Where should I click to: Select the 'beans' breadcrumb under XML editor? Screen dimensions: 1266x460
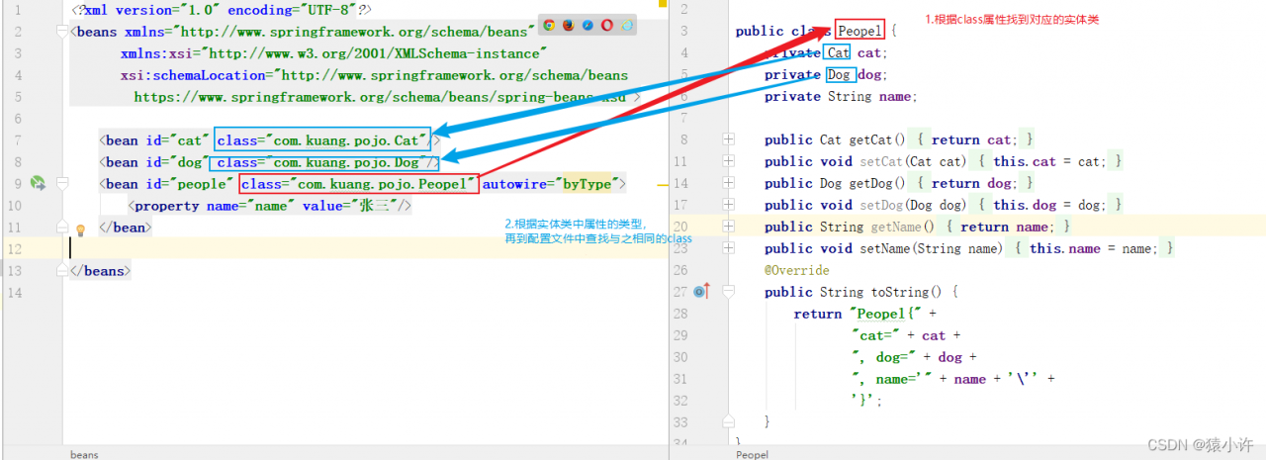click(83, 454)
